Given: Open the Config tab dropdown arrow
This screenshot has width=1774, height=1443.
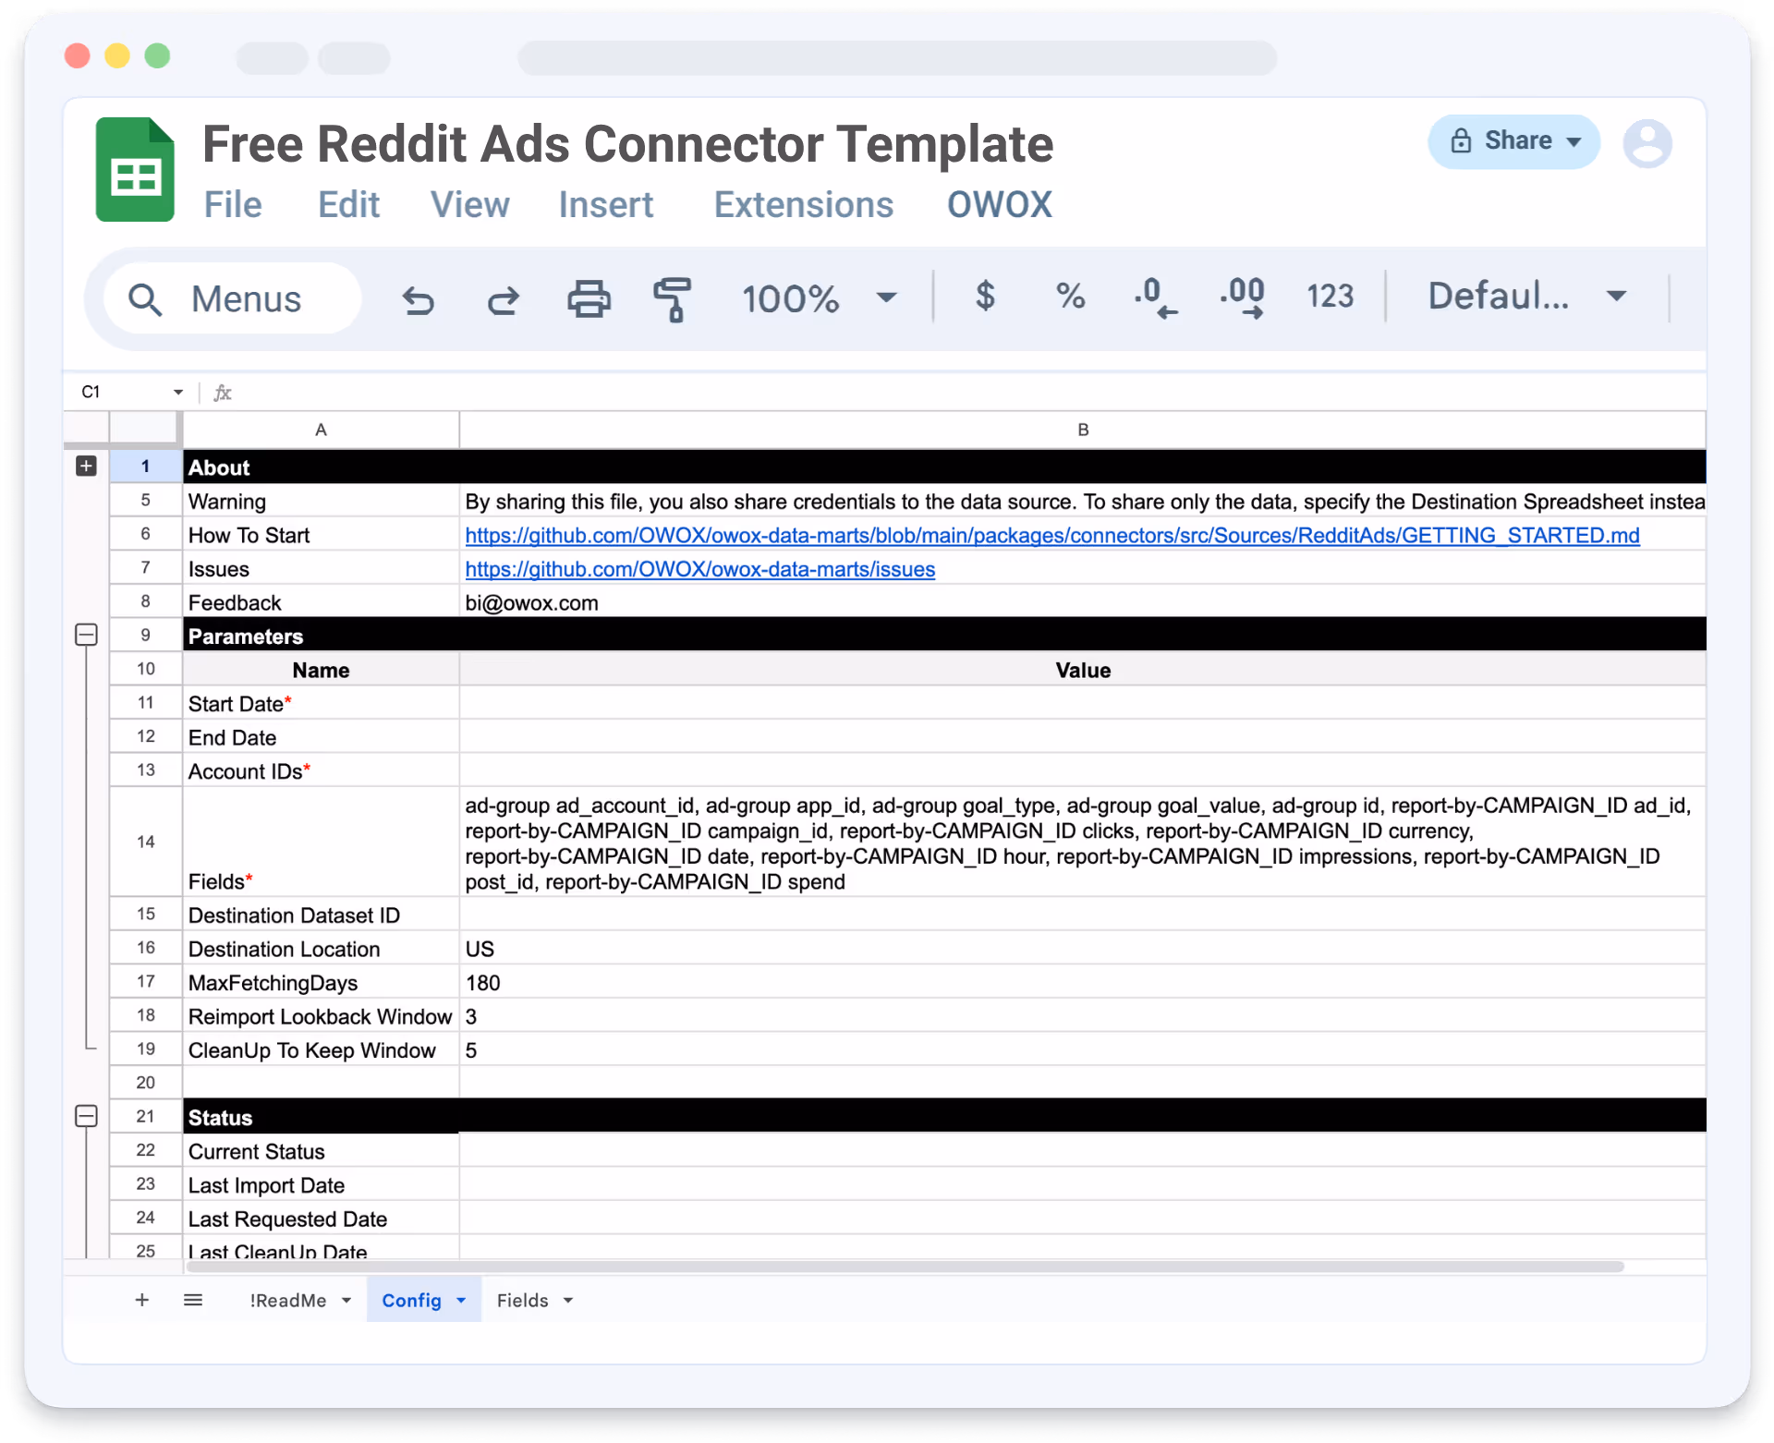Looking at the screenshot, I should click(x=461, y=1301).
